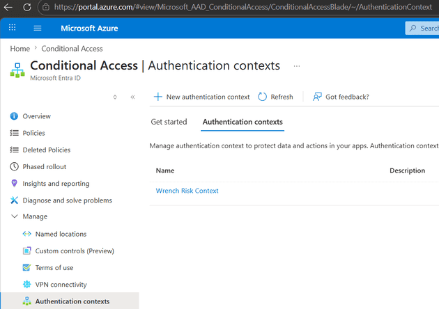The height and width of the screenshot is (309, 439).
Task: Open Phased rollout page
Action: [x=45, y=166]
